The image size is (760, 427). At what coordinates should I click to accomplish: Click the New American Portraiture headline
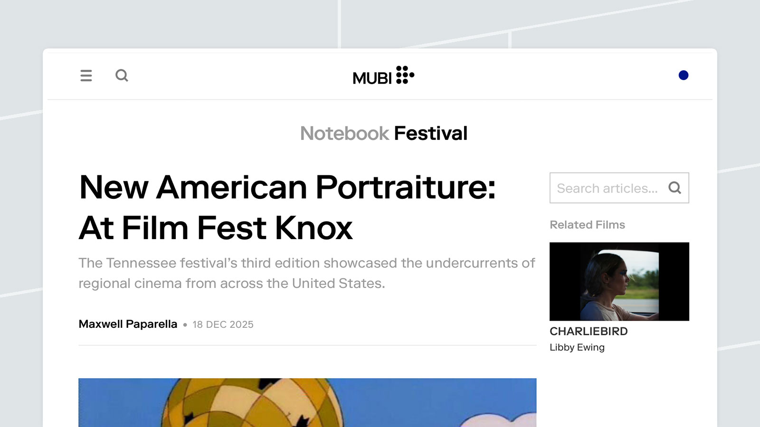[x=287, y=207]
